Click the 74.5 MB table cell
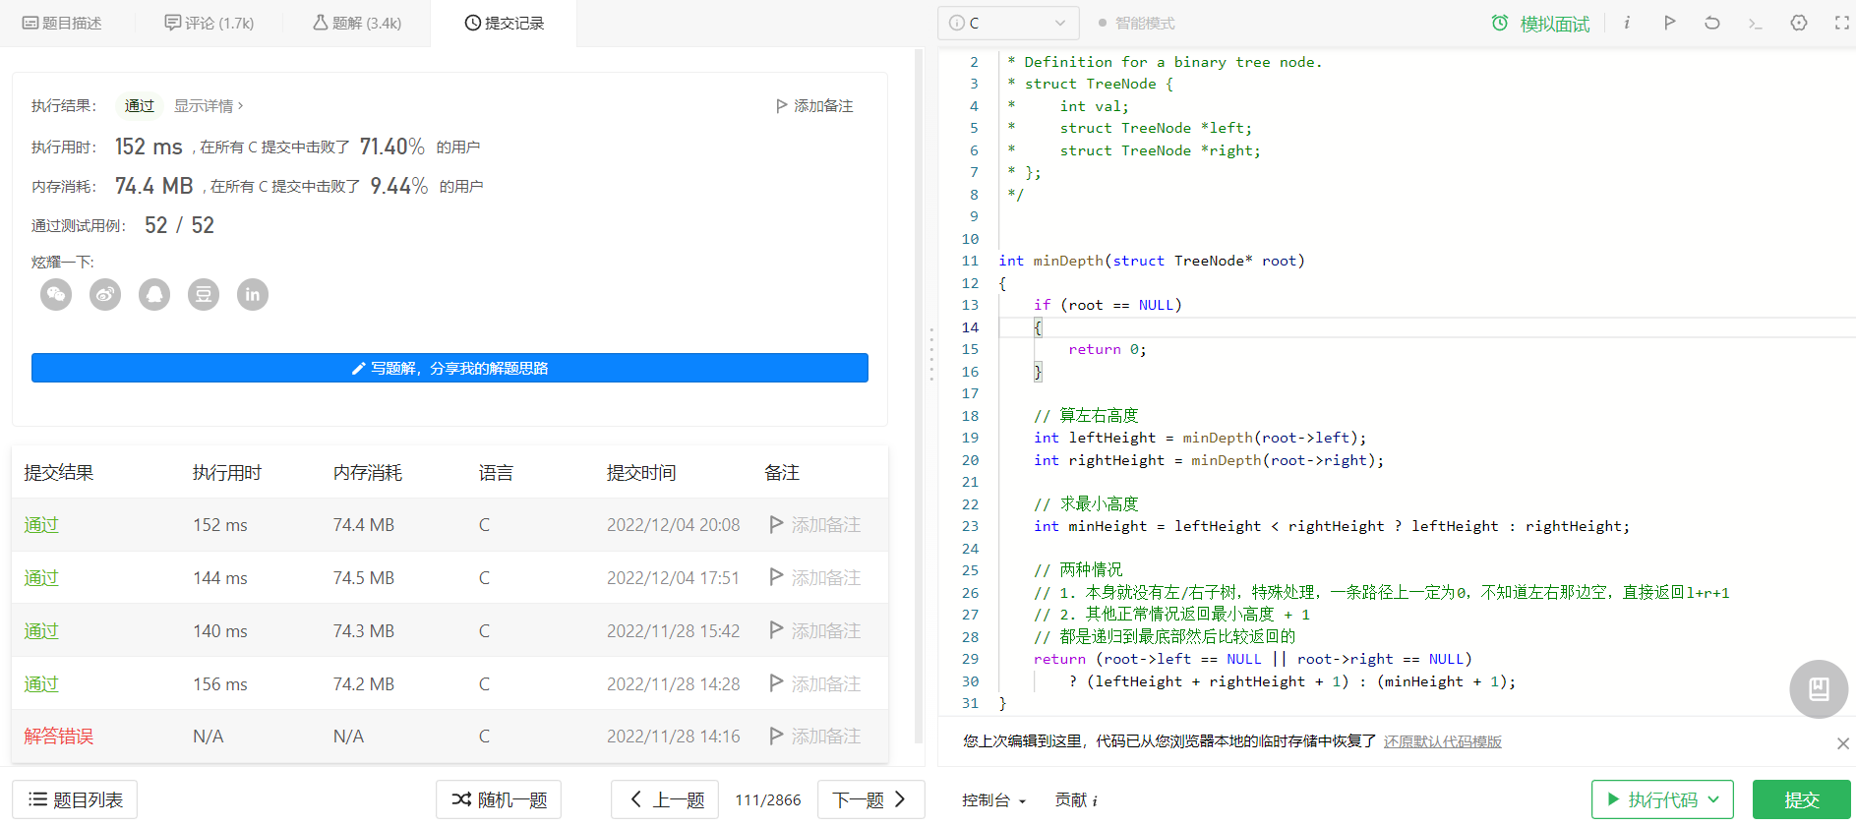This screenshot has width=1856, height=826. pos(364,578)
